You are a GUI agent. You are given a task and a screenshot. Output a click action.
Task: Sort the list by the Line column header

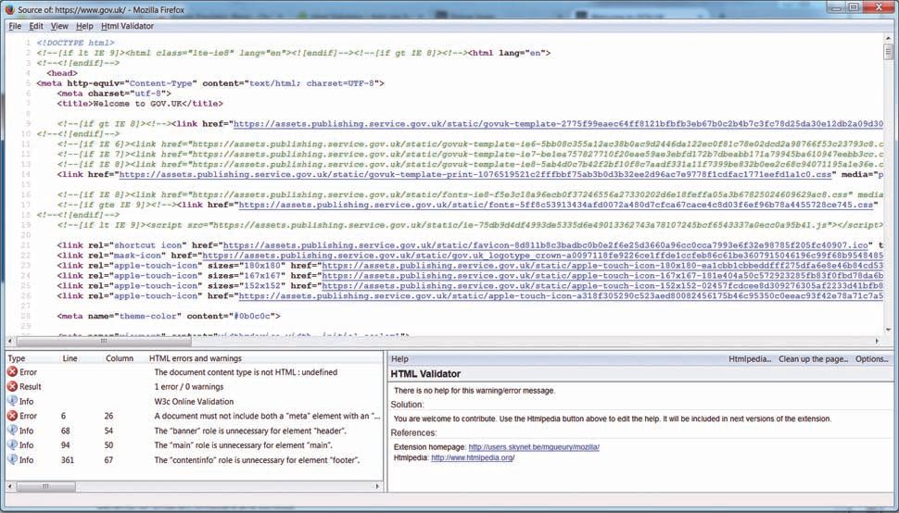click(x=70, y=358)
